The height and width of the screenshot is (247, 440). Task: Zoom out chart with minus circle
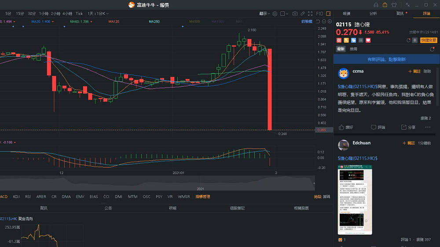(324, 21)
